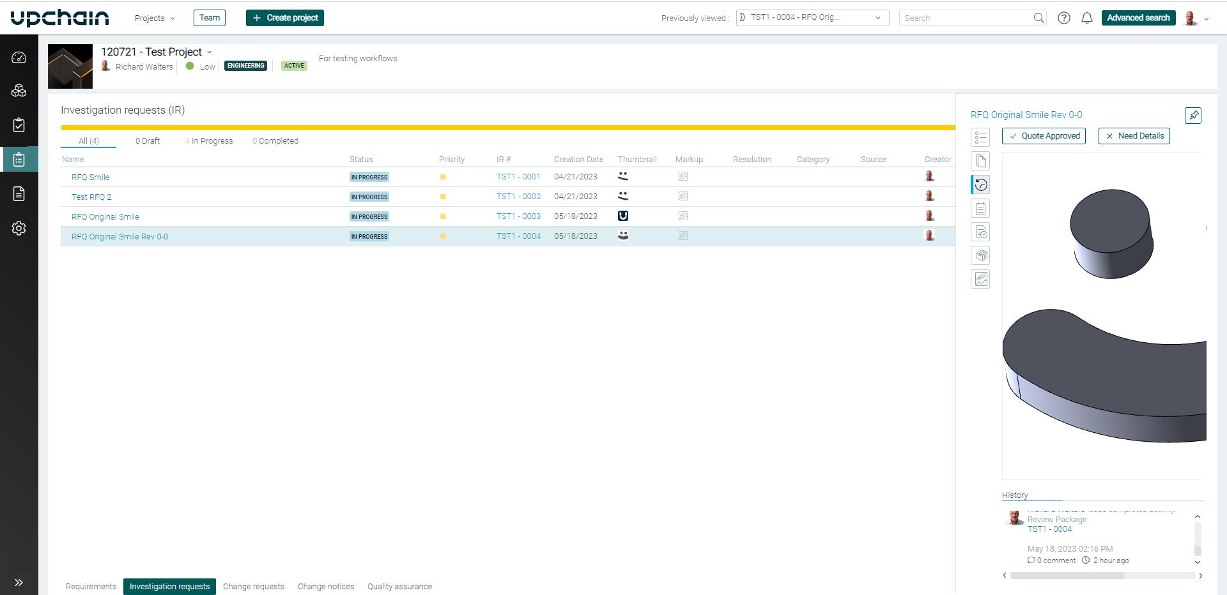The height and width of the screenshot is (595, 1227).
Task: Open the Quality assurance tab
Action: (399, 586)
